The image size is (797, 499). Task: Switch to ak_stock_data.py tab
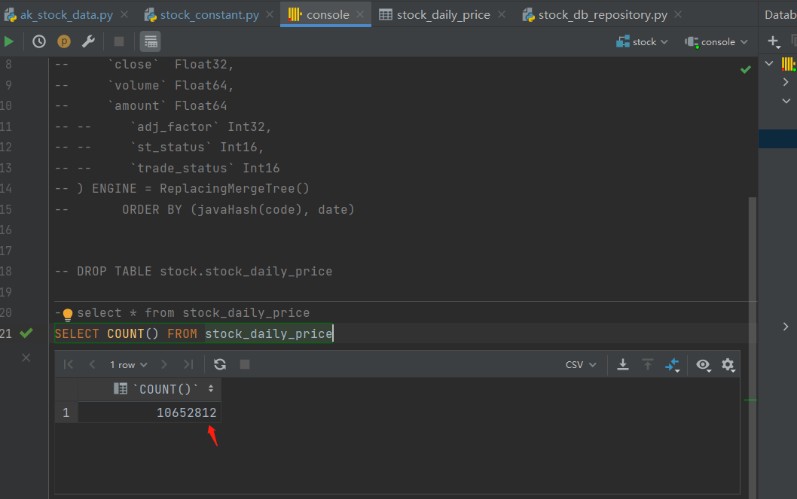click(x=66, y=15)
